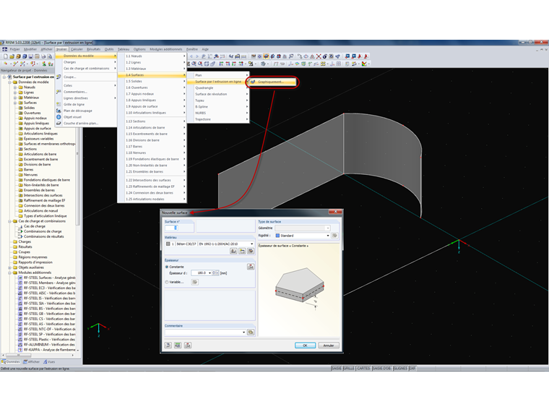Open the Matériau dropdown in dialog

251,244
